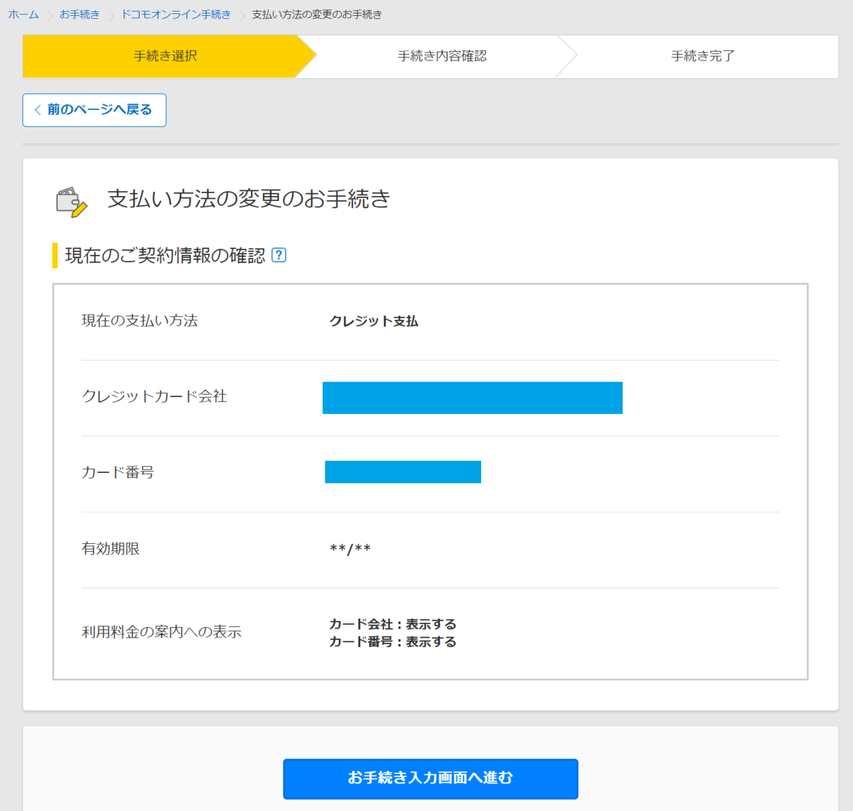
Task: Click the masked credit card company field
Action: (x=472, y=398)
